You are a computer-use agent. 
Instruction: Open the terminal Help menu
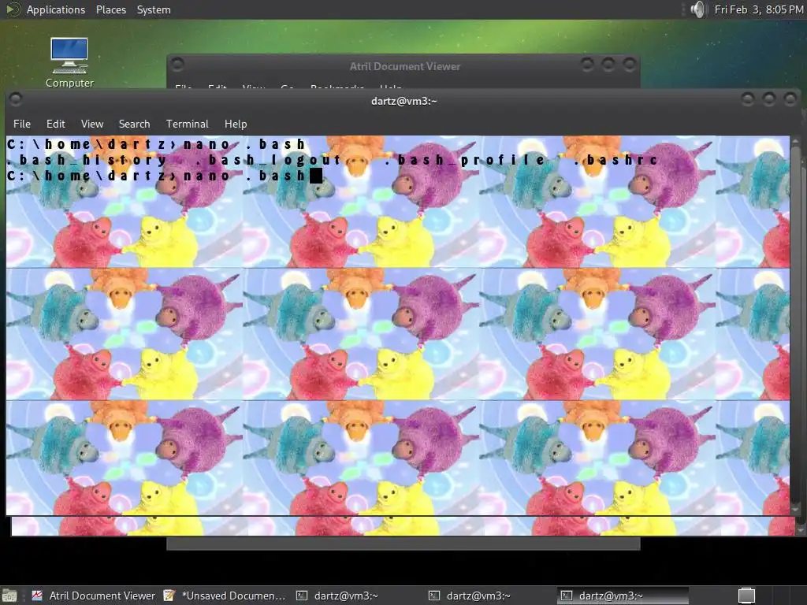236,124
